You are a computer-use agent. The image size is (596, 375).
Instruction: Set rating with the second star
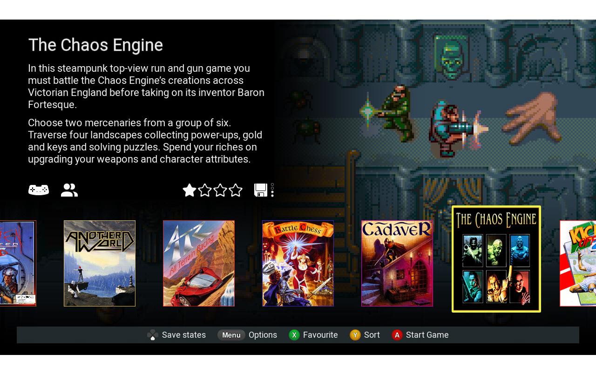(x=205, y=190)
